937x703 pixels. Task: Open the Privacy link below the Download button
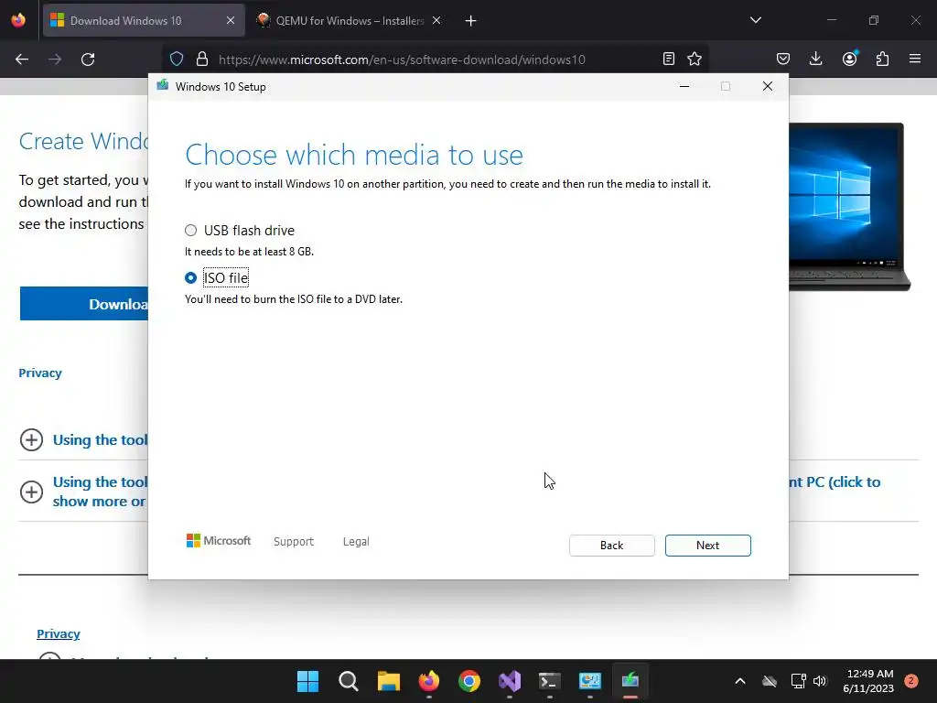coord(40,373)
